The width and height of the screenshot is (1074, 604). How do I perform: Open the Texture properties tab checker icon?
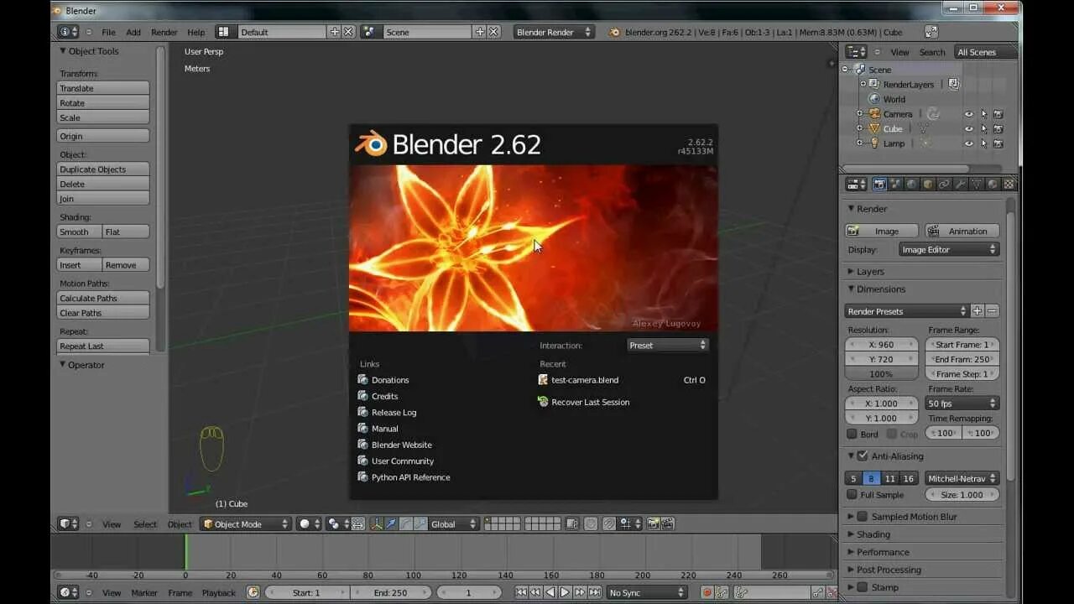point(1009,185)
